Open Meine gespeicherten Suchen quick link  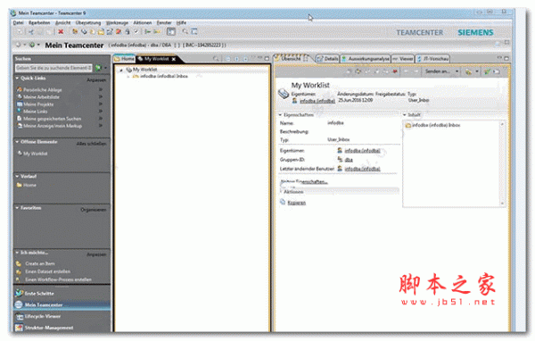click(52, 119)
